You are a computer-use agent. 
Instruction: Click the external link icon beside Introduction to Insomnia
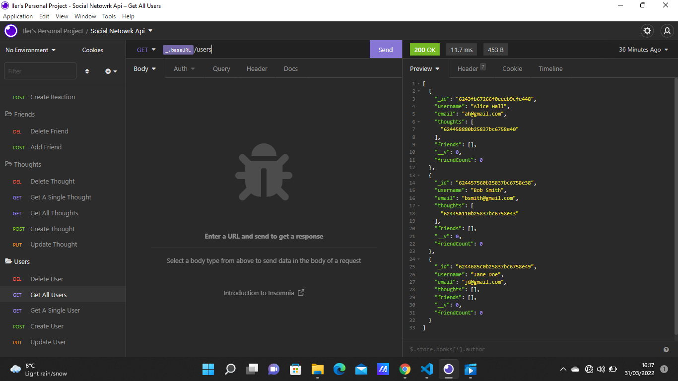click(x=301, y=293)
